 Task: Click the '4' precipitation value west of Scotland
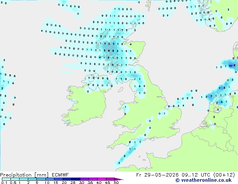[x=100, y=57]
